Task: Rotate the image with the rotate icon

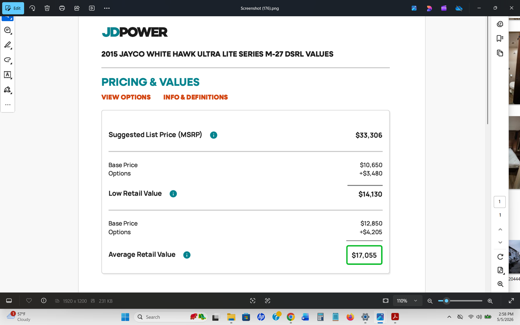Action: pos(32,8)
